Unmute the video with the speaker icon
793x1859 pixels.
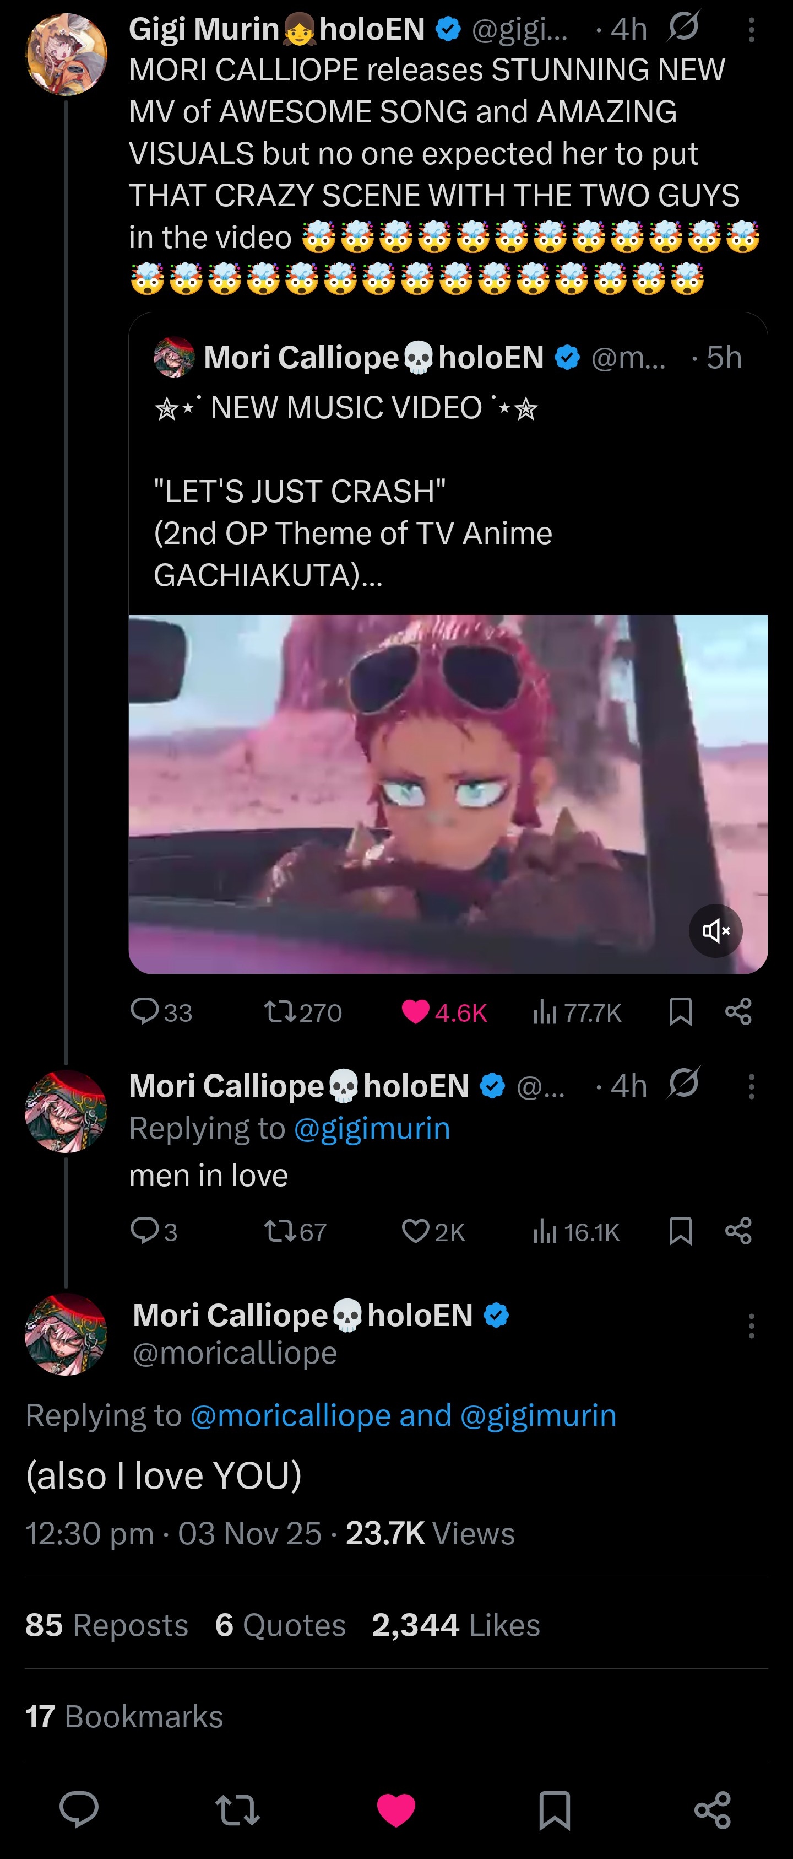716,931
